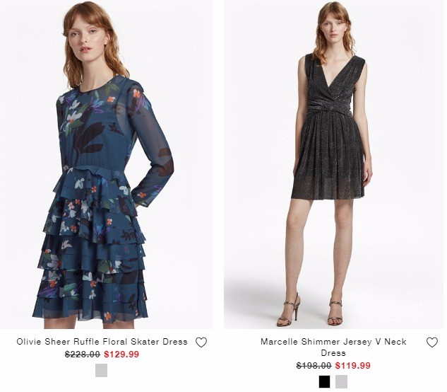Add Olivie Skater Dress to wishlist heart
The width and height of the screenshot is (447, 392).
coord(201,342)
